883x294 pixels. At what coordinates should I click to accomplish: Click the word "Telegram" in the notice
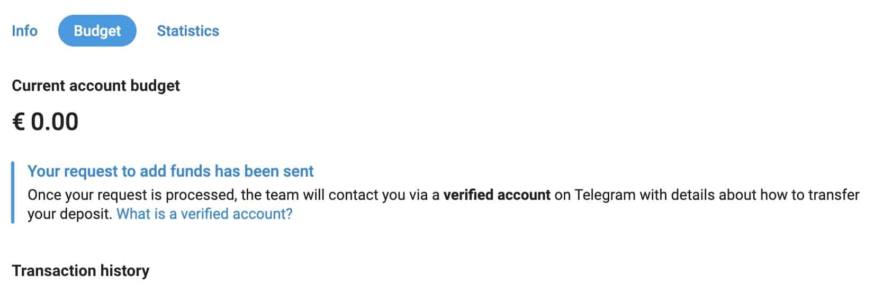coord(605,195)
